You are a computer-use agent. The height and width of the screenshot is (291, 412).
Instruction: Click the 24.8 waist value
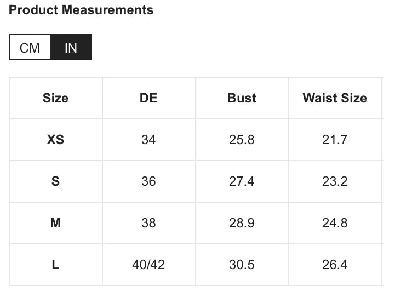[335, 223]
